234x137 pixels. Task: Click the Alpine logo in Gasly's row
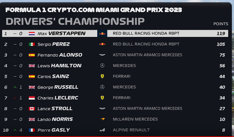point(102,130)
